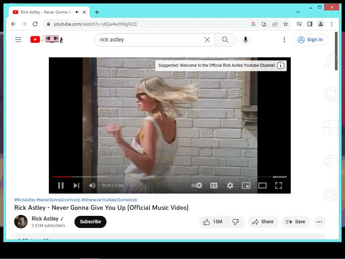The height and width of the screenshot is (259, 345).
Task: Open media controls toolbar icon
Action: 299,24
